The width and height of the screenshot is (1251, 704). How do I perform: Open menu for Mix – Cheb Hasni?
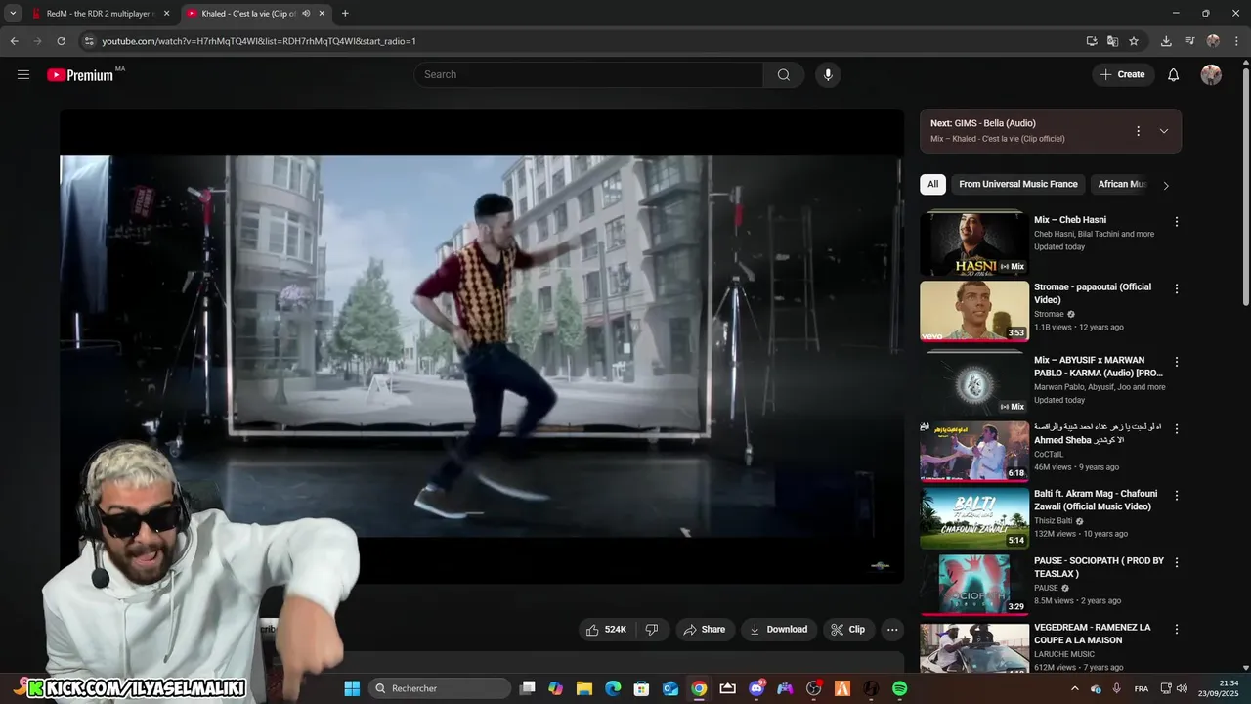tap(1177, 222)
